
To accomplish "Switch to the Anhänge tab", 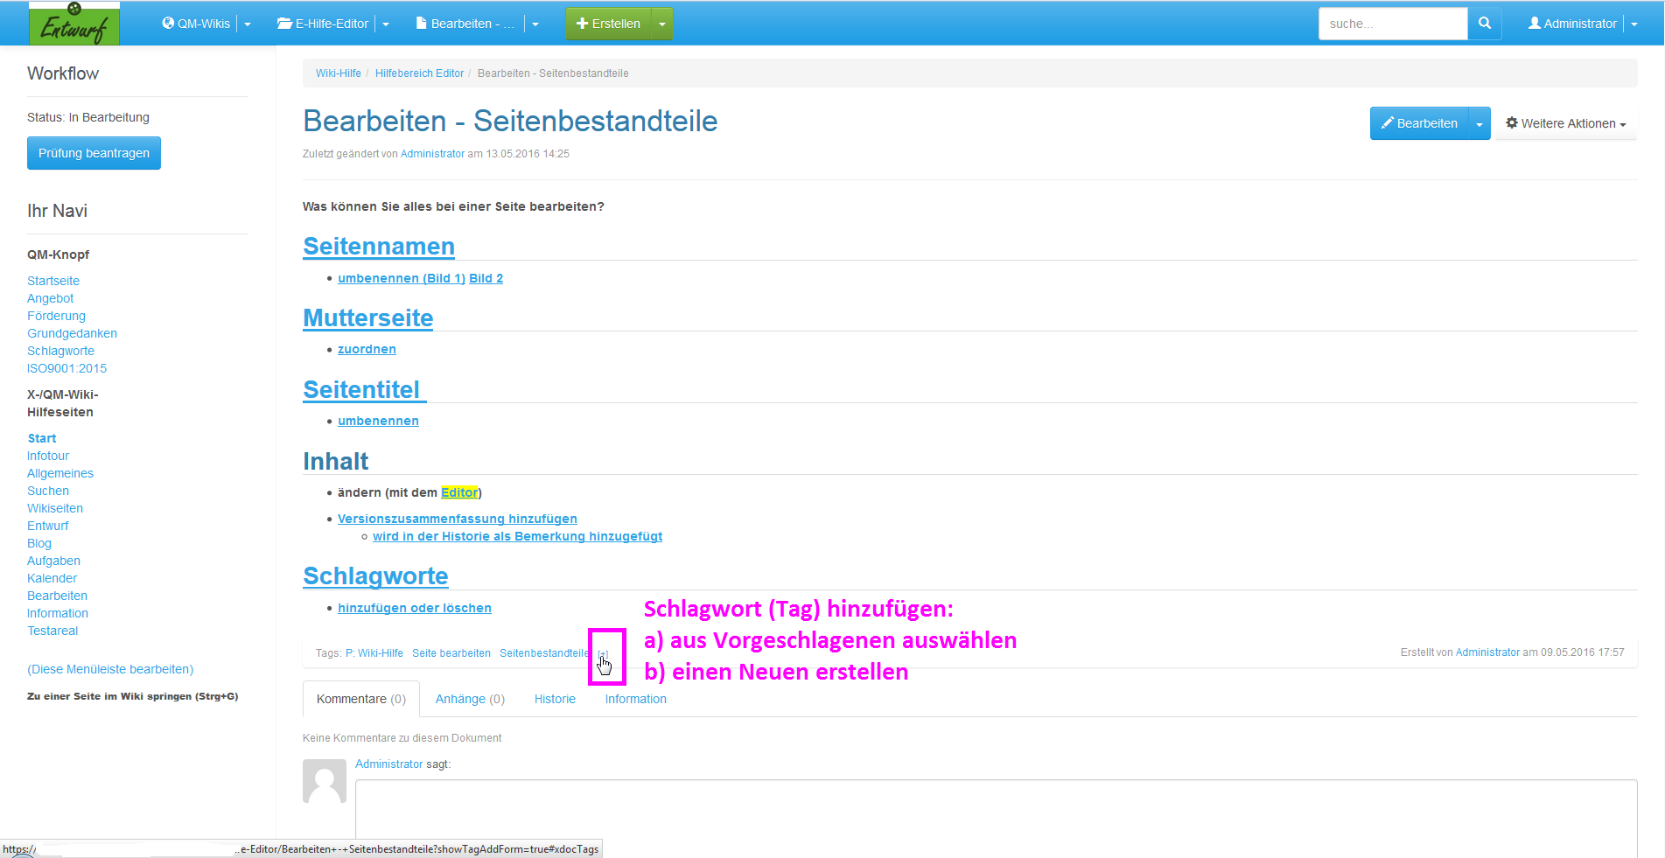I will 470,699.
